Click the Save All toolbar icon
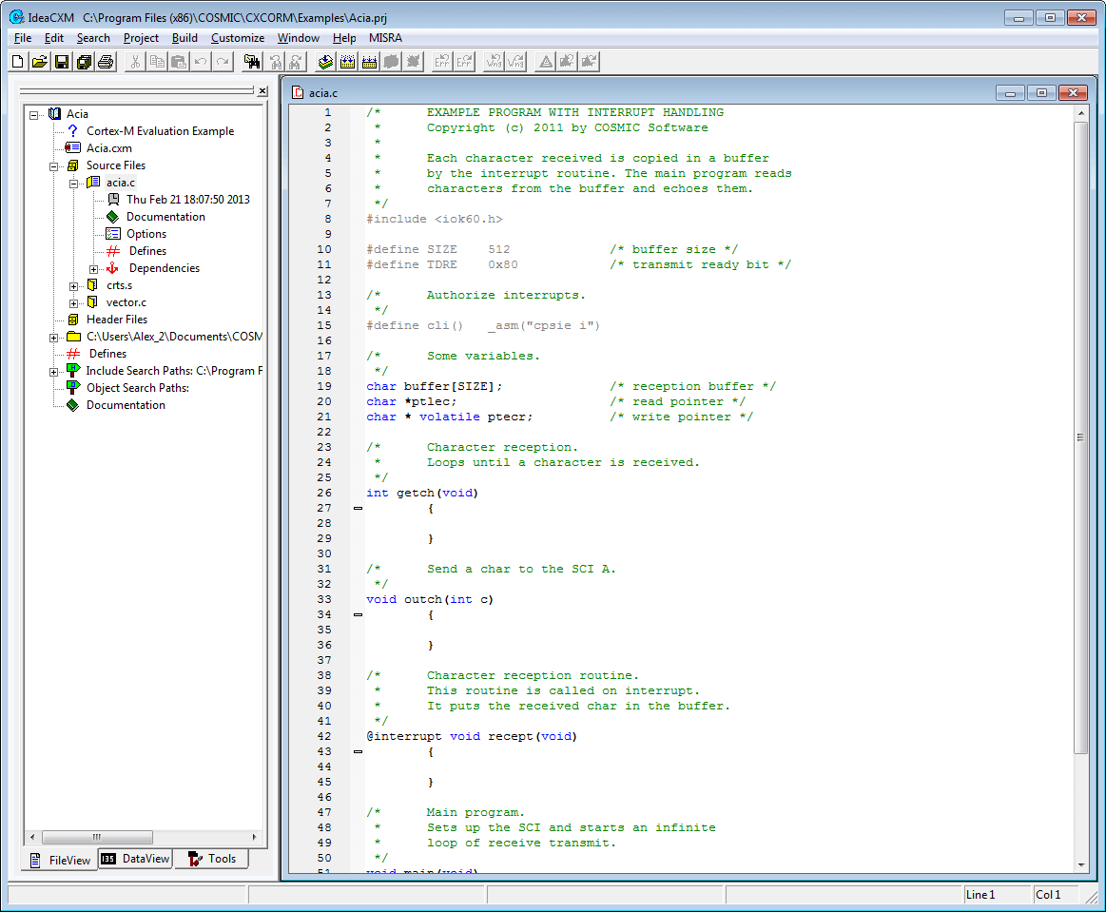 (x=83, y=62)
